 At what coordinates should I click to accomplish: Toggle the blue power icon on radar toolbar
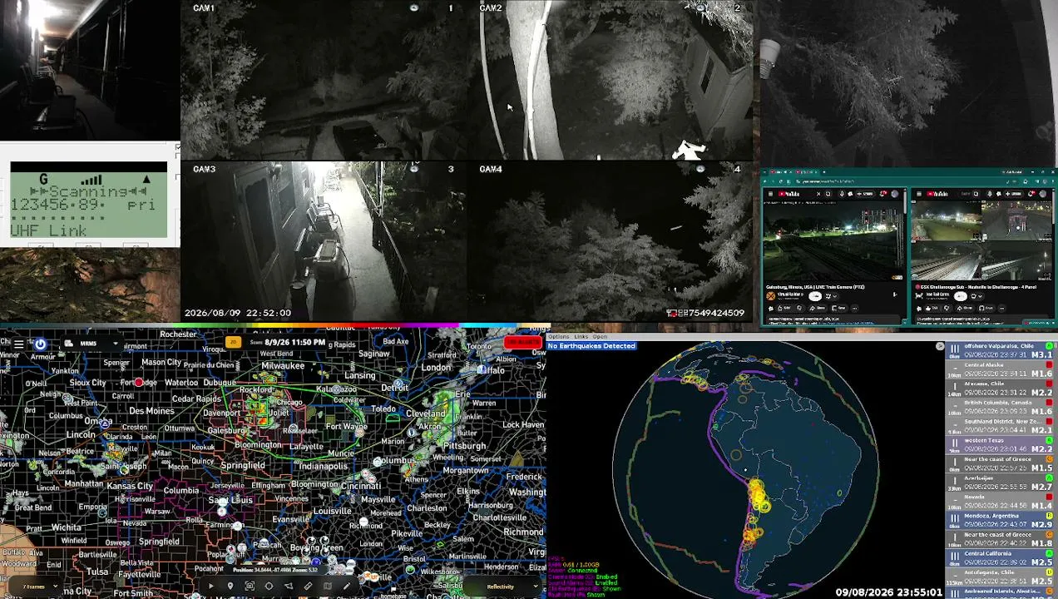(x=40, y=344)
